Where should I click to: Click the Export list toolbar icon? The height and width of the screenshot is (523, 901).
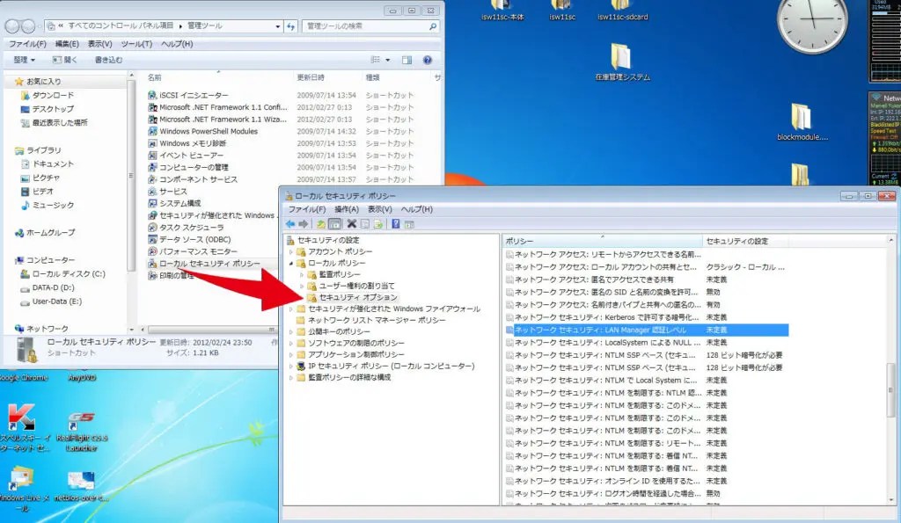click(378, 224)
